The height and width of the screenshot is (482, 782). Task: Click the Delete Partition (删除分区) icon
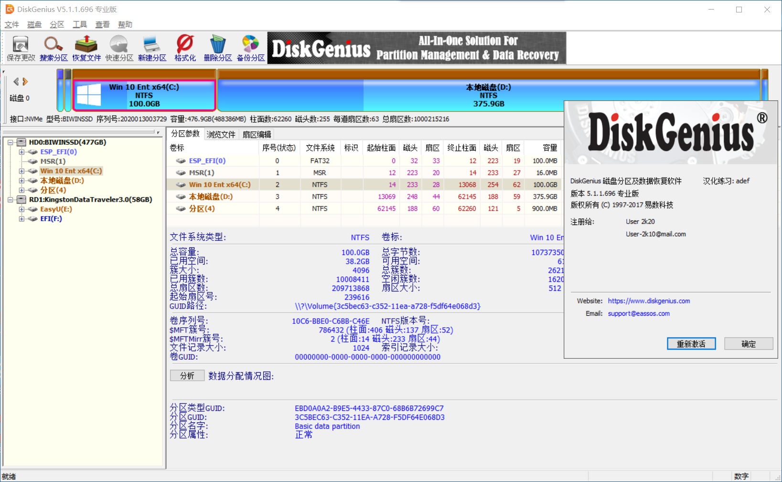click(x=217, y=48)
